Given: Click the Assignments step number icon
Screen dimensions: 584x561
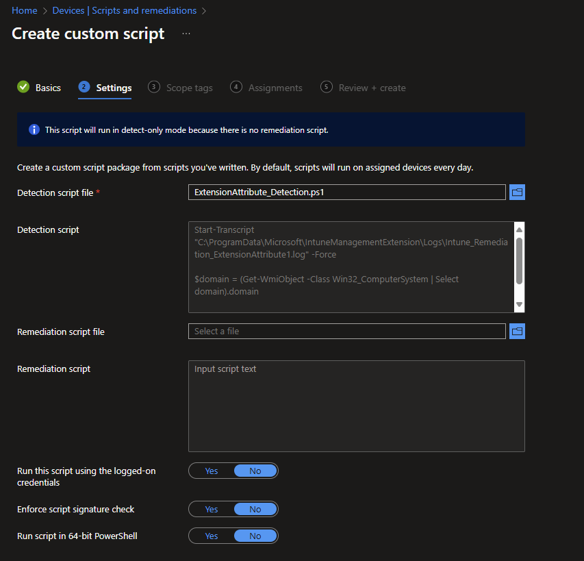Looking at the screenshot, I should (236, 87).
